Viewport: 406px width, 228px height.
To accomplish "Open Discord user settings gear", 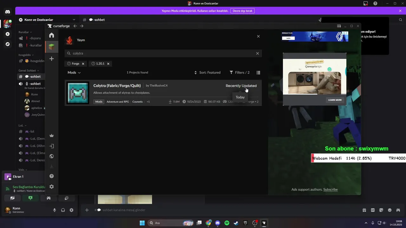I will pyautogui.click(x=71, y=210).
